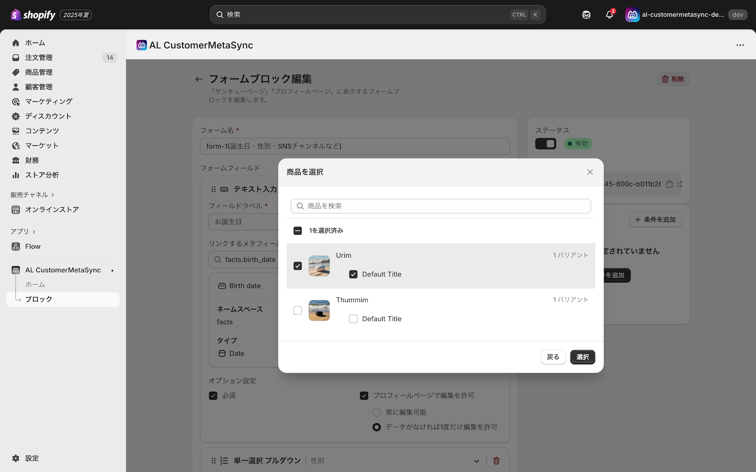This screenshot has width=756, height=472.
Task: Click the 戻る button in the dialog
Action: click(553, 357)
